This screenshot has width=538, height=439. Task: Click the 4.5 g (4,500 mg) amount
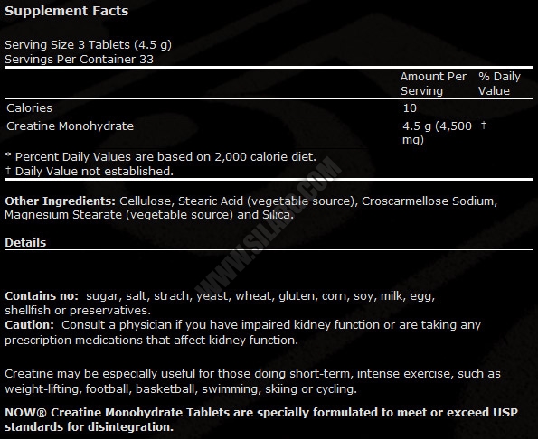tap(437, 133)
